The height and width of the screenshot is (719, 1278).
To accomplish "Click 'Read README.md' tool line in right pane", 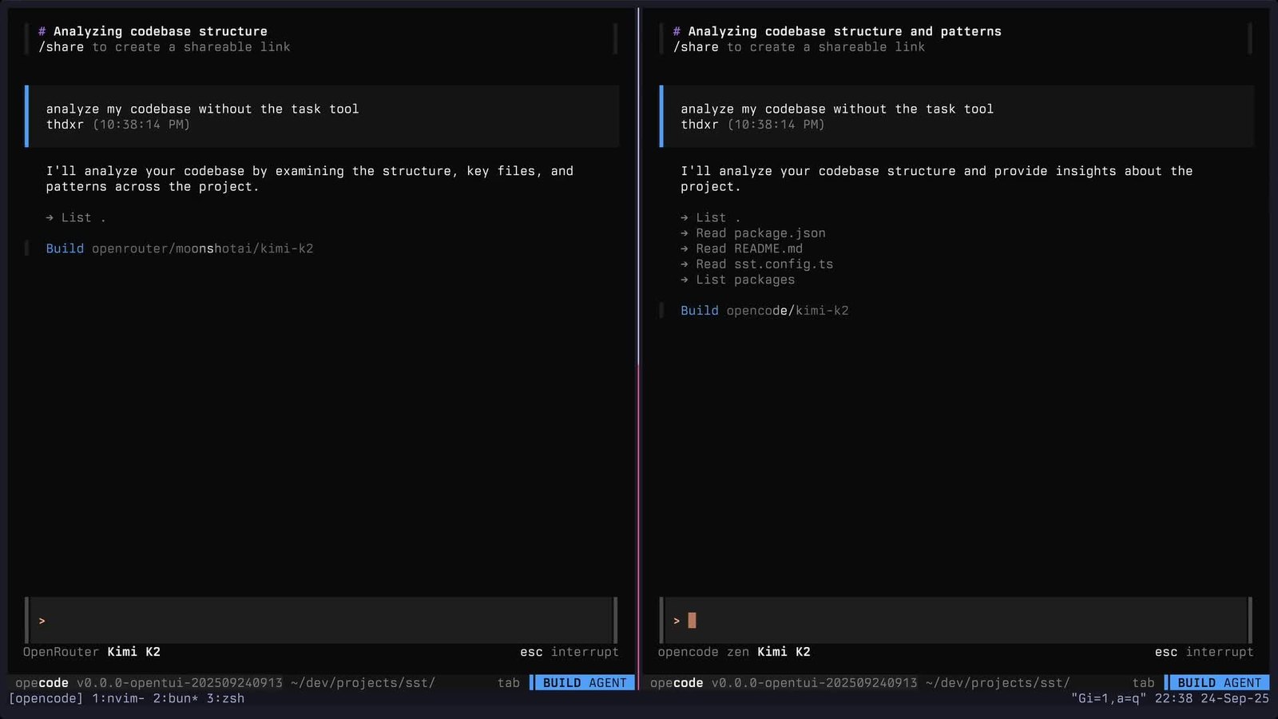I will coord(741,248).
